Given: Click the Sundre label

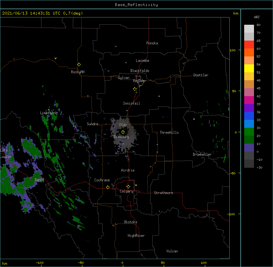Looking at the screenshot, I should click(x=92, y=124).
